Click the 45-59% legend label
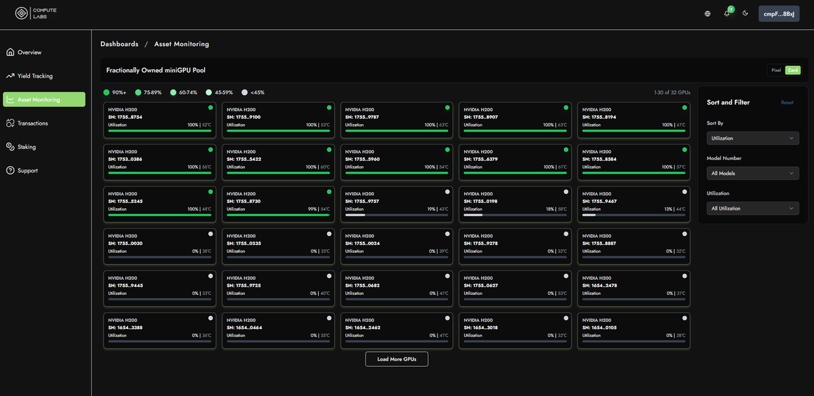 [224, 92]
